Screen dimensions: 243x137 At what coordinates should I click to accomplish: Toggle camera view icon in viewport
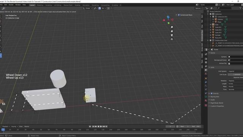point(172,35)
